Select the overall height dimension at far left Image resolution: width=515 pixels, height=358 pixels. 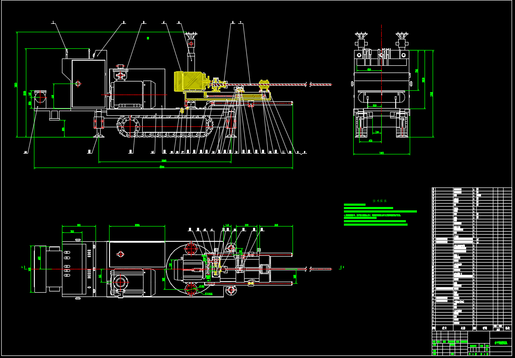[17, 85]
